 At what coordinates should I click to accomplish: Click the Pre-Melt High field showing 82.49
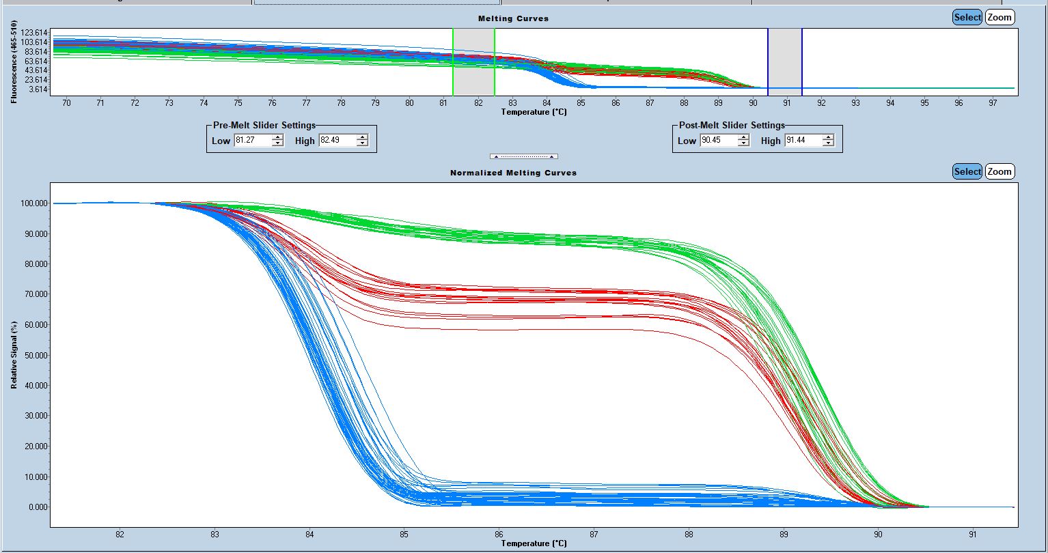[337, 141]
